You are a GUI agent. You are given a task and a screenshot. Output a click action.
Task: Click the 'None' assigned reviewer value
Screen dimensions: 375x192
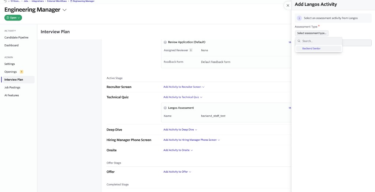point(204,50)
